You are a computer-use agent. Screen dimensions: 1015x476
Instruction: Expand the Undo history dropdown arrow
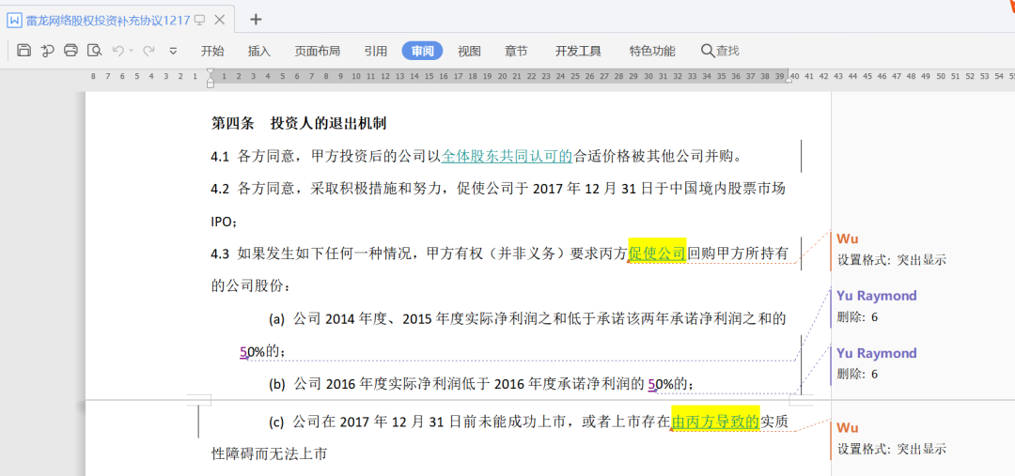pos(132,51)
